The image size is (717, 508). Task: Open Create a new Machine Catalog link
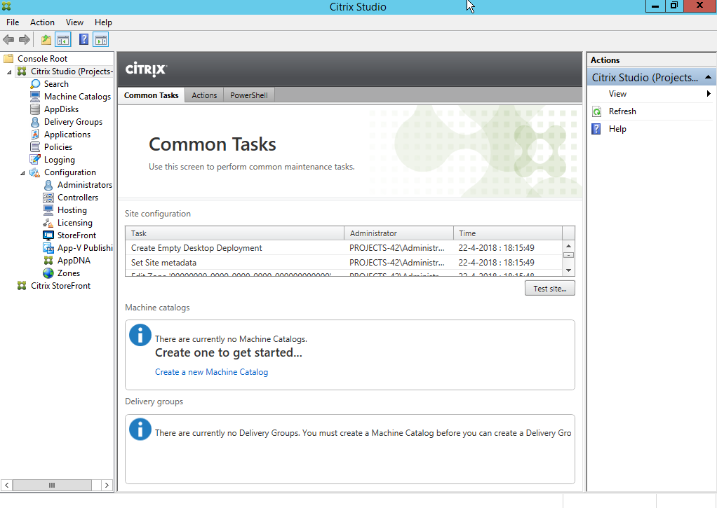211,372
